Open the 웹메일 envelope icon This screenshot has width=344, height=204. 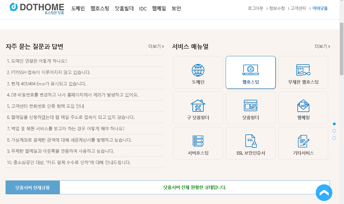(x=303, y=106)
